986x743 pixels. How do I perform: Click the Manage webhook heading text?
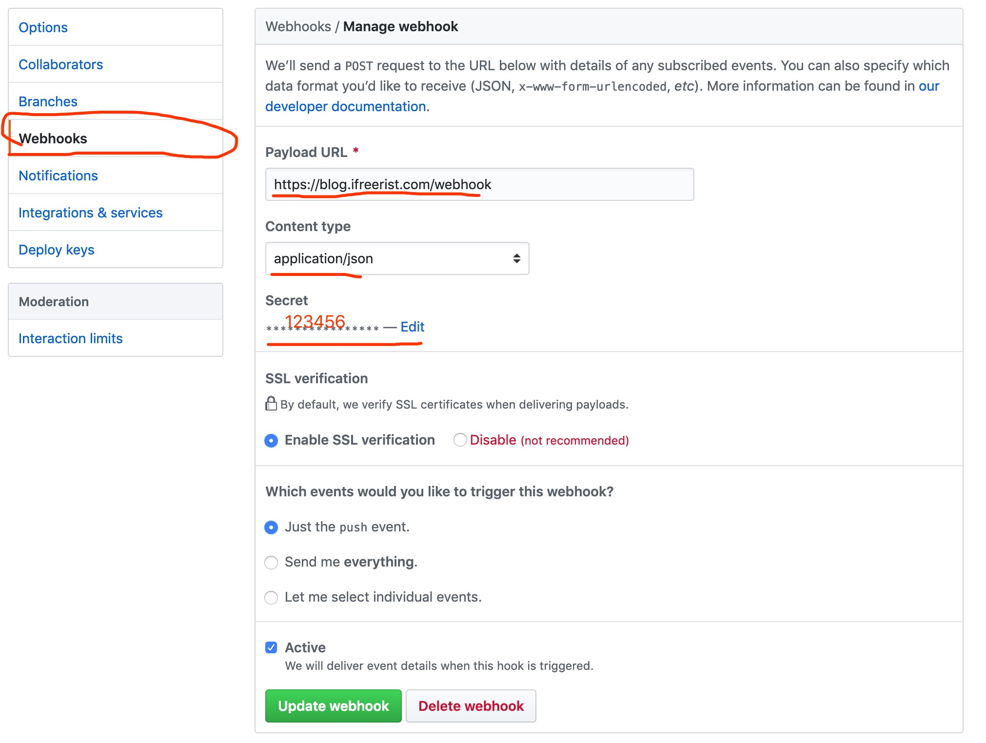tap(400, 26)
